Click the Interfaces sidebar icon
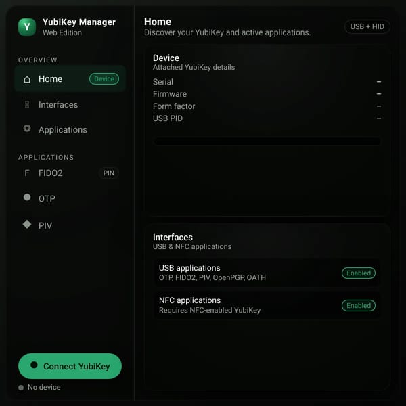The height and width of the screenshot is (406, 406). [x=27, y=105]
